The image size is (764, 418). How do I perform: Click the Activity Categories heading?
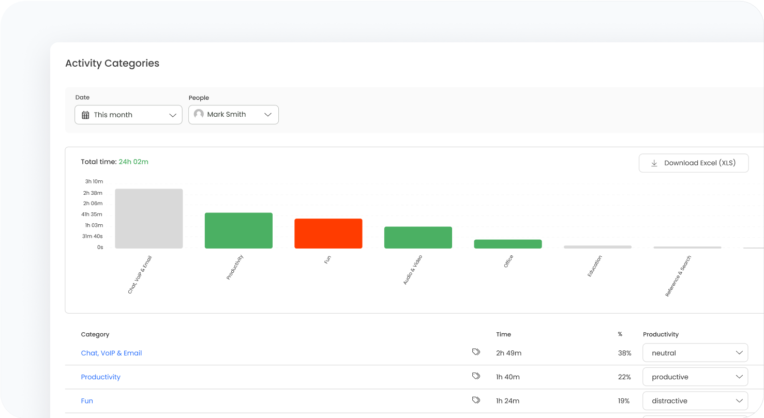(112, 63)
